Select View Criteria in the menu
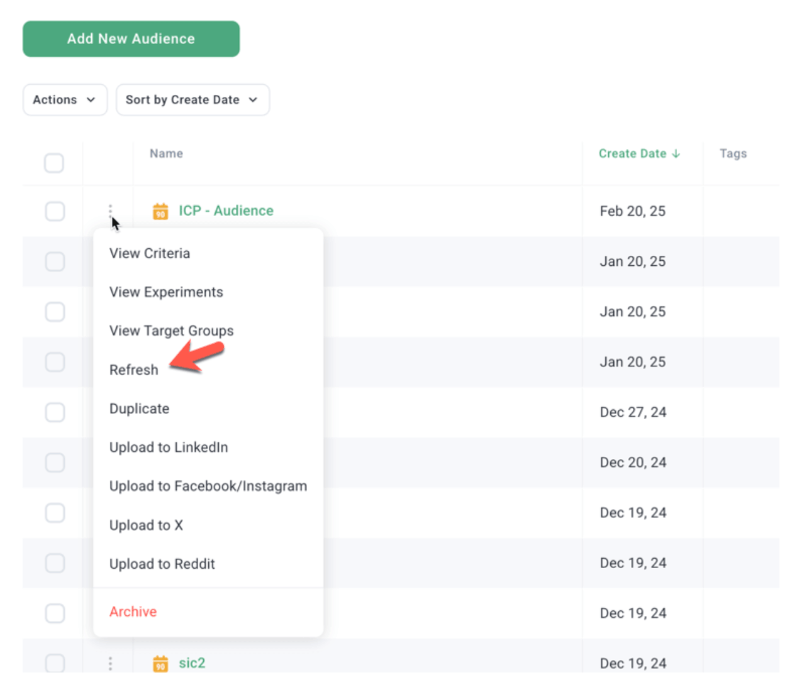809x675 pixels. [x=150, y=253]
